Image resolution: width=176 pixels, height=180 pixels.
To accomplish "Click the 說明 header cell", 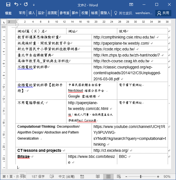I will pyautogui.click(x=142, y=31).
